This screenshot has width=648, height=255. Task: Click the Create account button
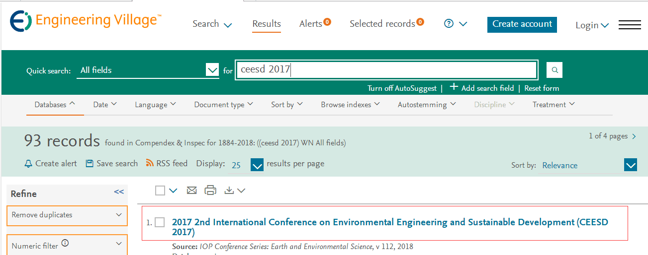pos(522,24)
